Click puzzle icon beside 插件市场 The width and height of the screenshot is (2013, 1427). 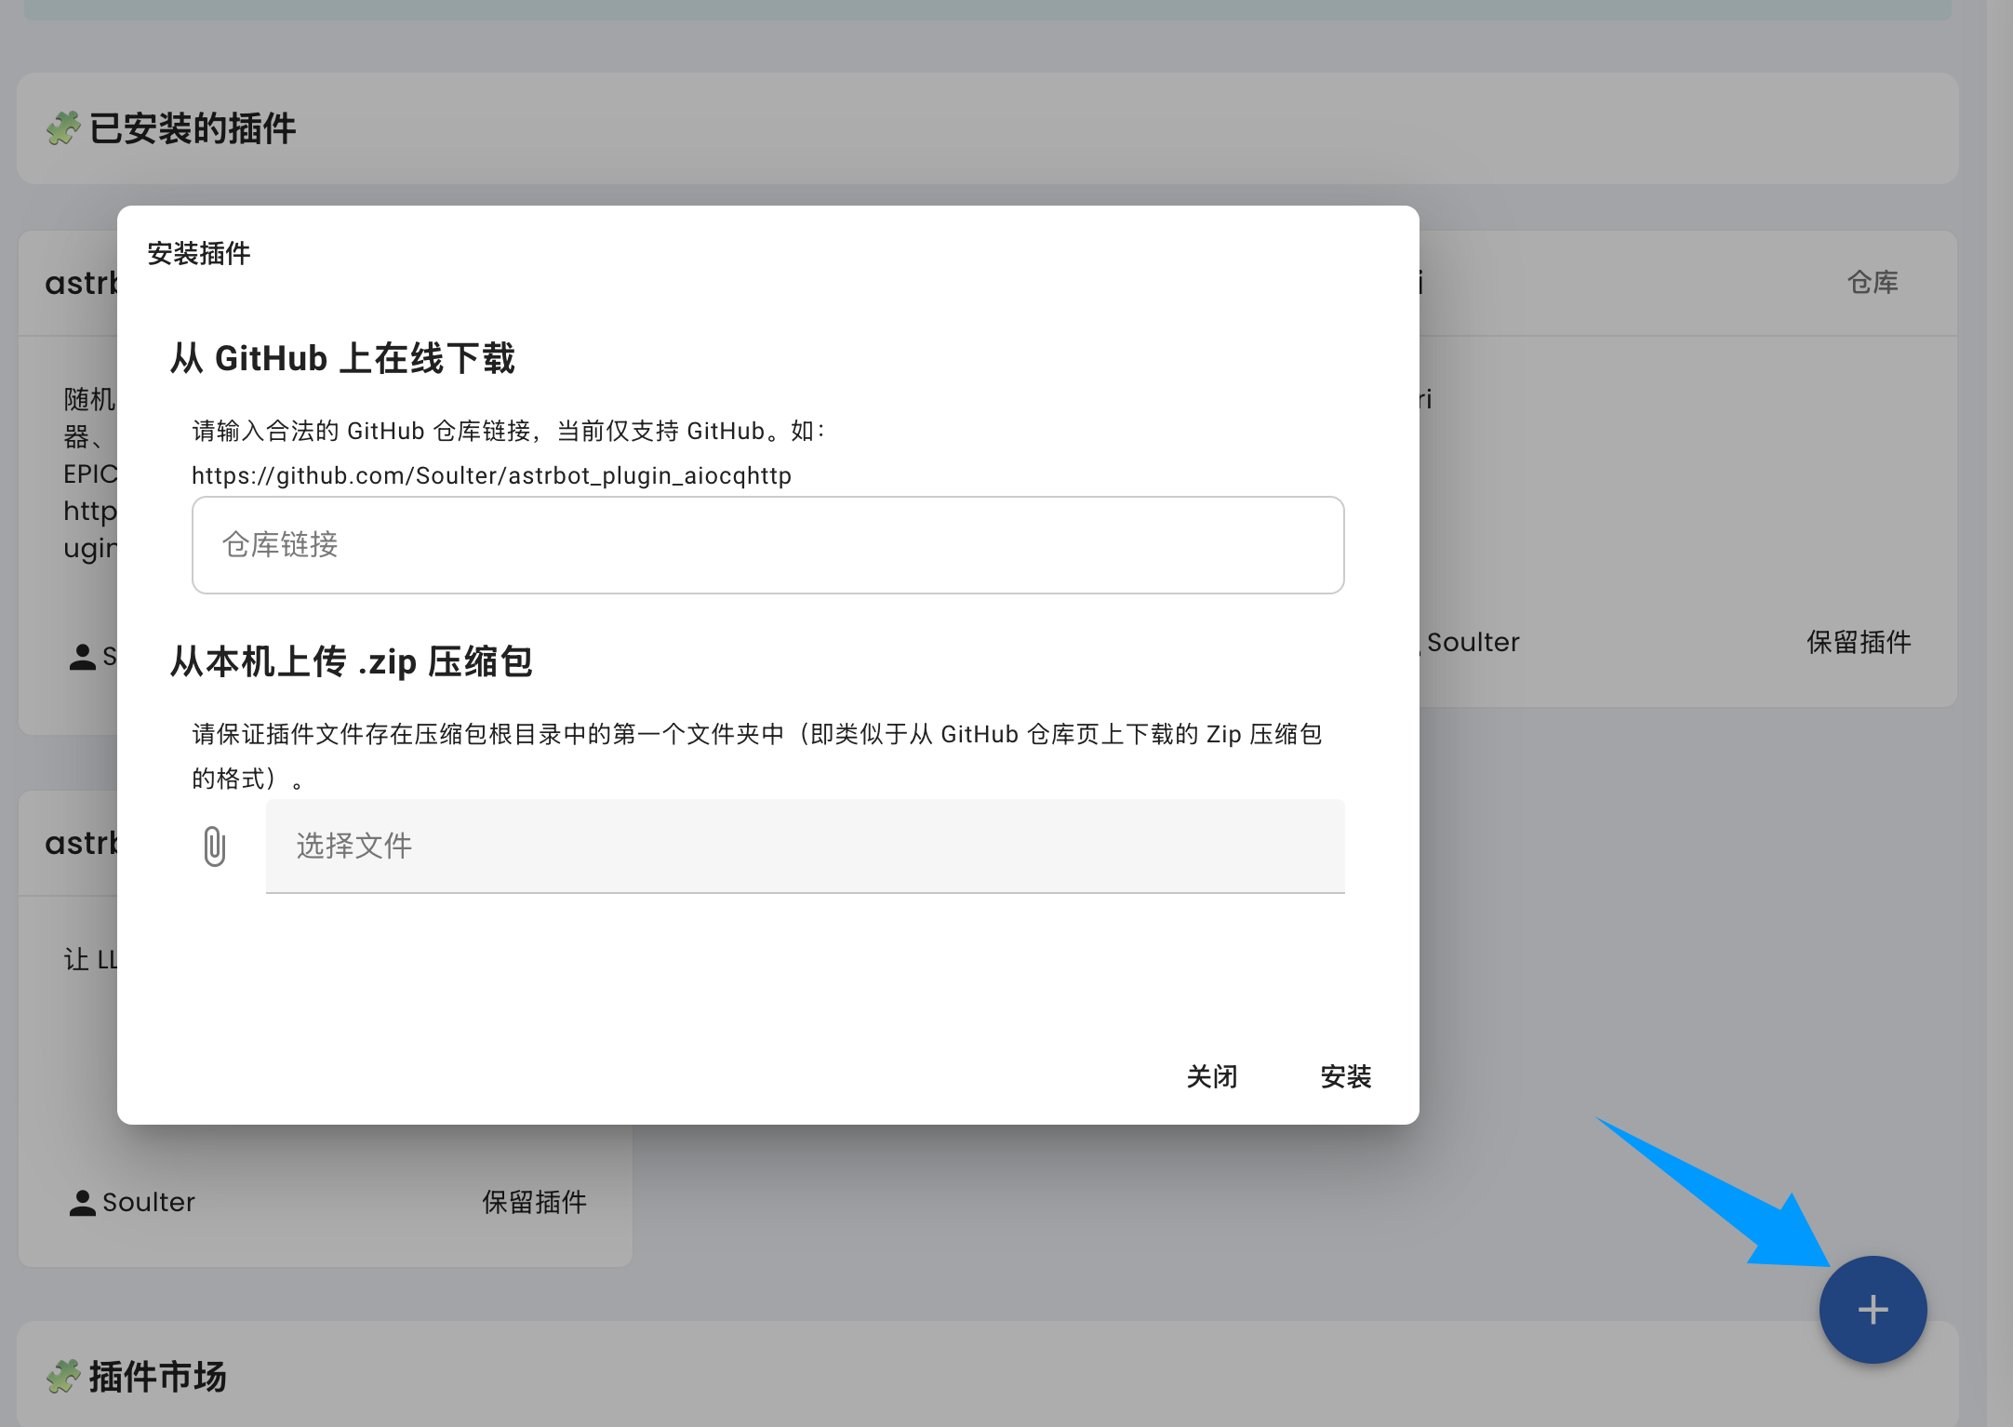(x=63, y=1376)
